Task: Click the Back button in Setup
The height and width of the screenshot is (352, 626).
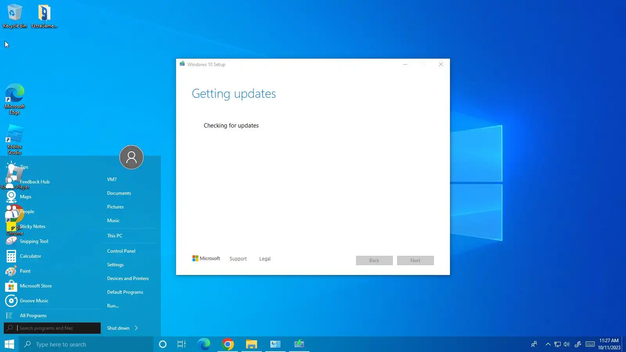Action: (x=374, y=260)
